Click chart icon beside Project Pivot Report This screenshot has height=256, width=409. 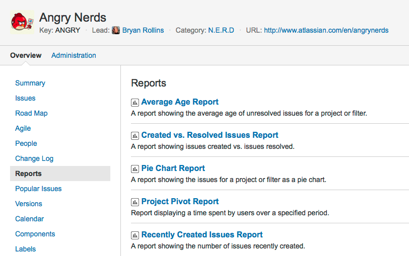[x=134, y=202]
